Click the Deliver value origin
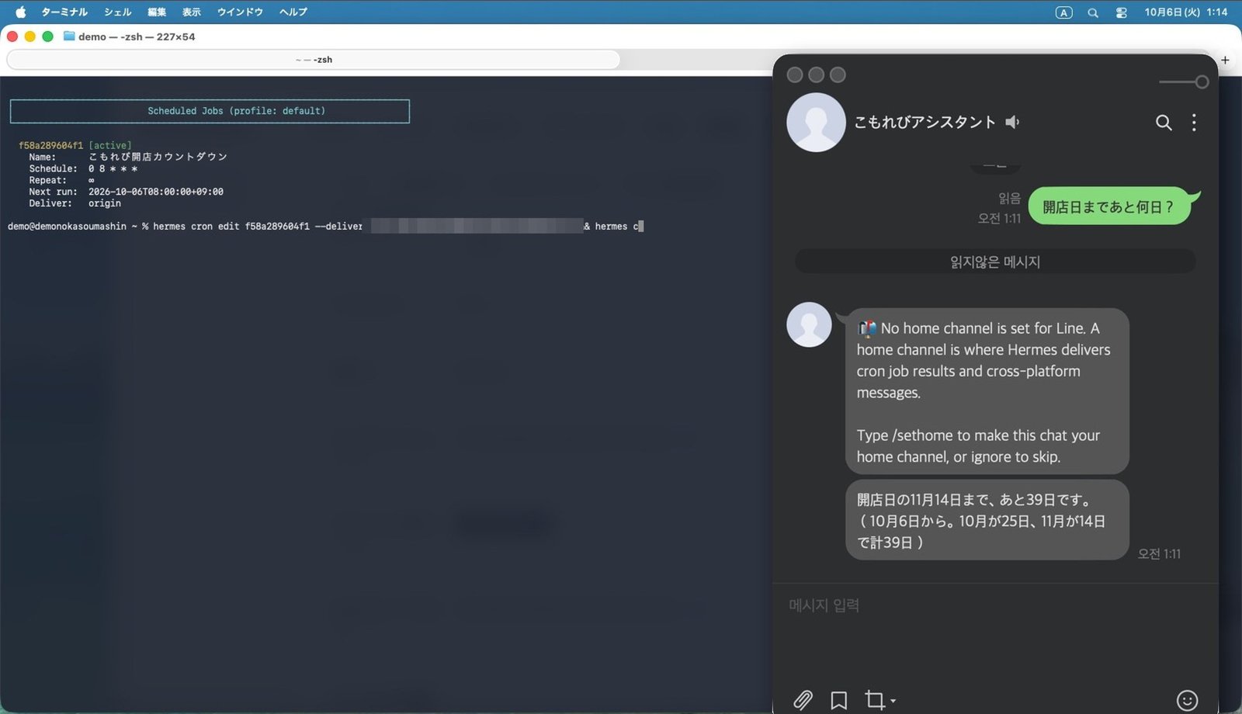This screenshot has height=714, width=1242. [105, 203]
